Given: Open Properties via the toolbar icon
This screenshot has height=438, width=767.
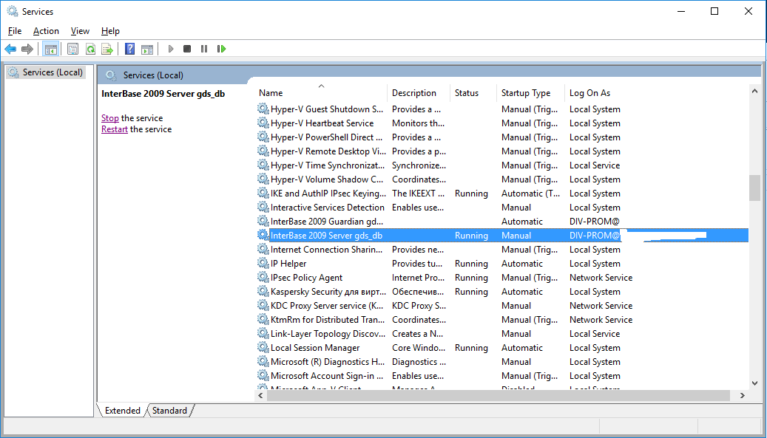Looking at the screenshot, I should [72, 49].
